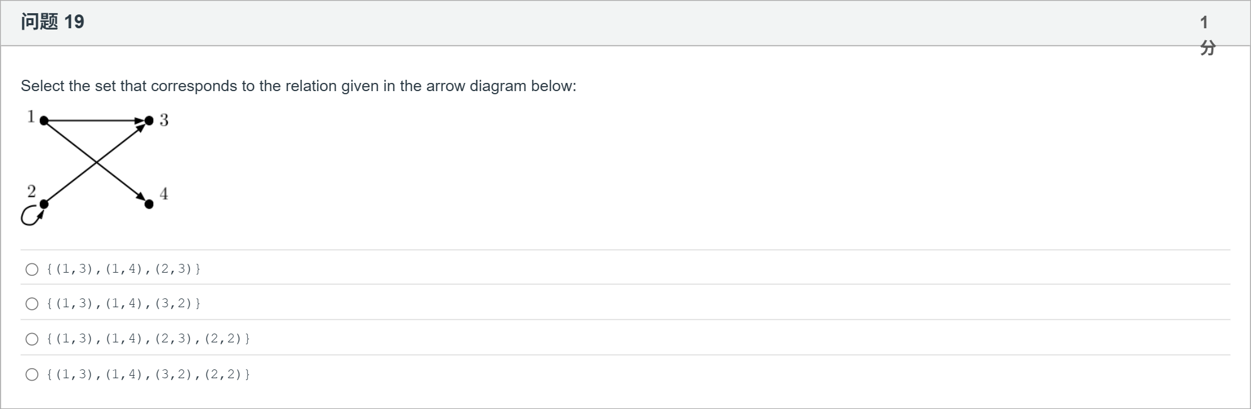Click the dot for node 3
Screen dimensions: 1251x409
coord(149,121)
